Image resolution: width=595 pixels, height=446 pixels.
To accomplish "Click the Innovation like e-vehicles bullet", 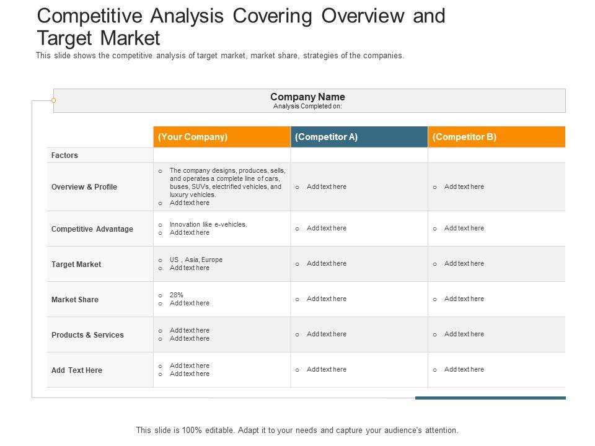I will tap(208, 225).
